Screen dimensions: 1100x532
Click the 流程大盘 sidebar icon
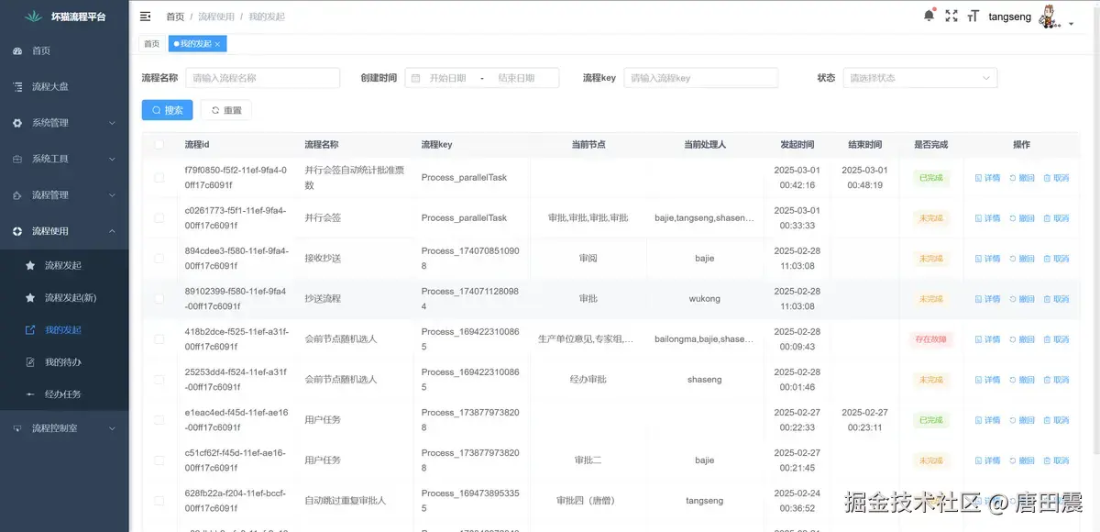click(x=17, y=86)
